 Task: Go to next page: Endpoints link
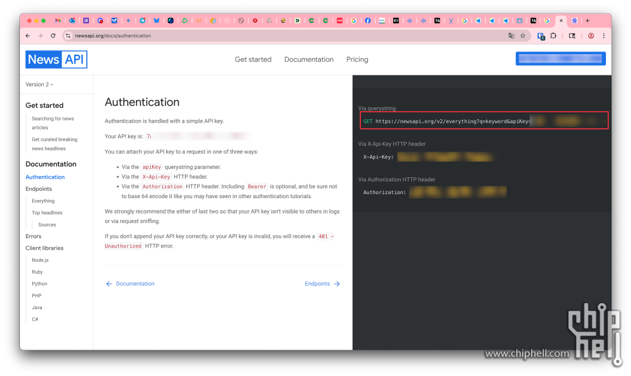pyautogui.click(x=317, y=284)
